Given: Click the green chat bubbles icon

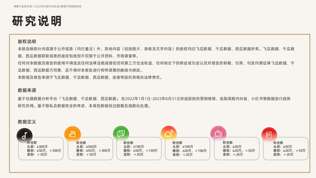Looking at the screenshot, I should [x=121, y=133].
